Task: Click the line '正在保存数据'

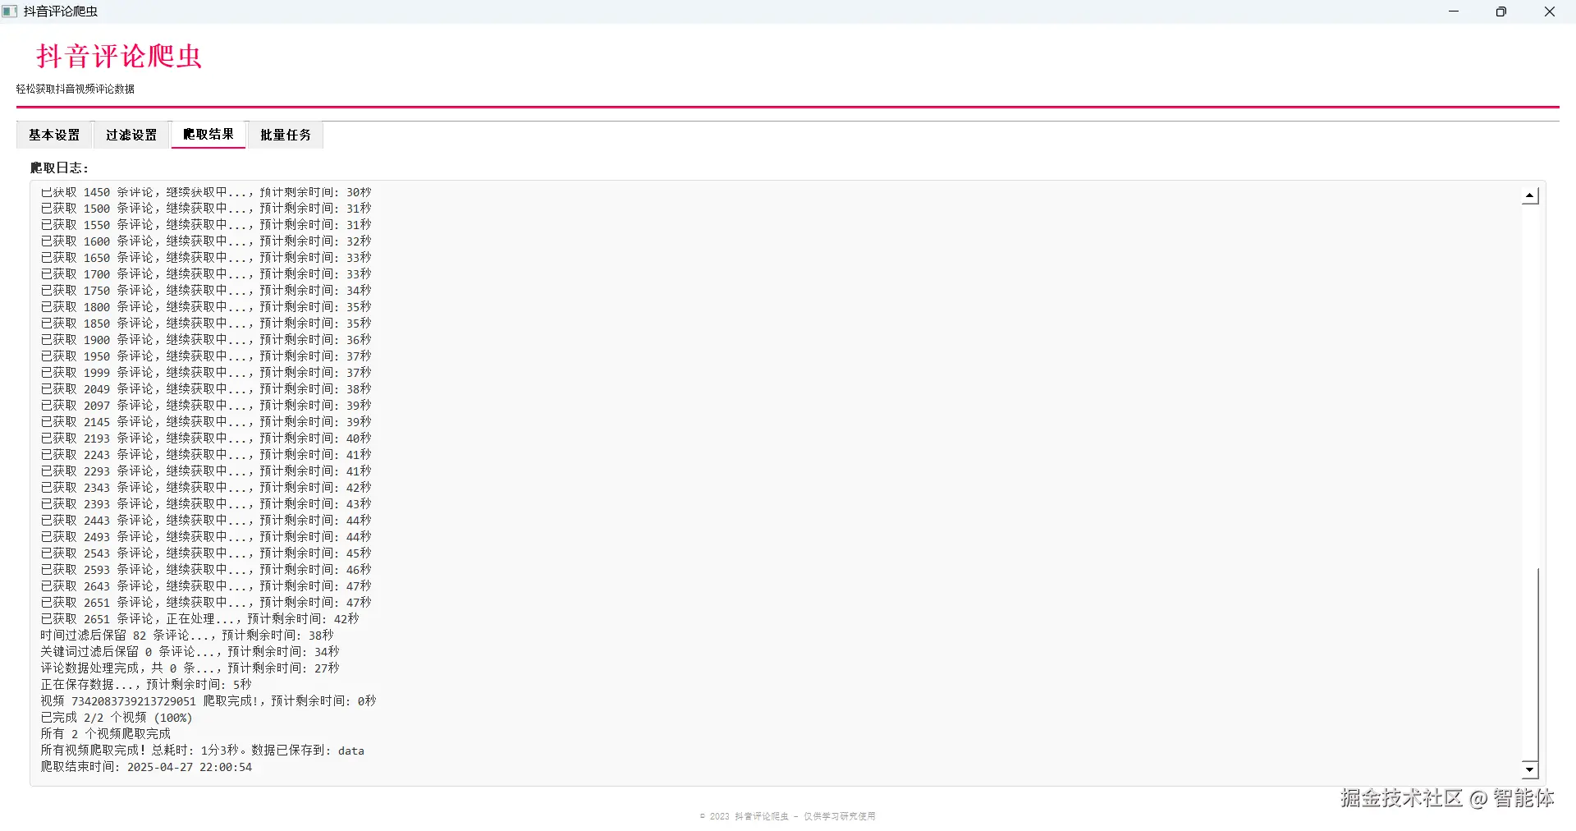Action: point(146,685)
